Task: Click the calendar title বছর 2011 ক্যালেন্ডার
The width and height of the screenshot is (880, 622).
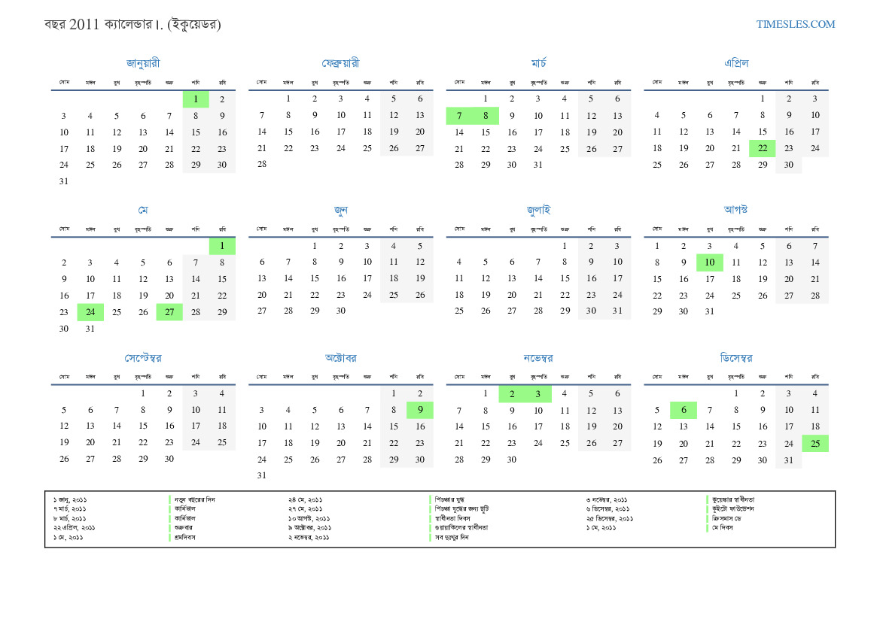Action: tap(132, 25)
